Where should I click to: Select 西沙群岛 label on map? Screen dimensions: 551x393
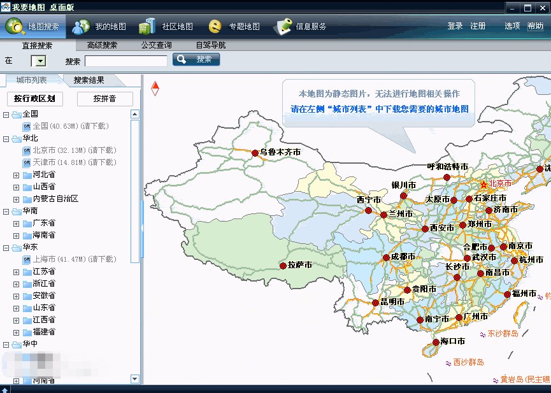pyautogui.click(x=468, y=362)
